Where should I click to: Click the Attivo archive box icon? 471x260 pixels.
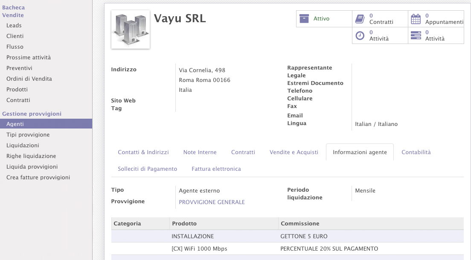[304, 19]
